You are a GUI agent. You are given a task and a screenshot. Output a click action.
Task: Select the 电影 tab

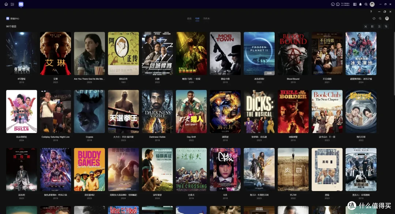[x=197, y=18]
